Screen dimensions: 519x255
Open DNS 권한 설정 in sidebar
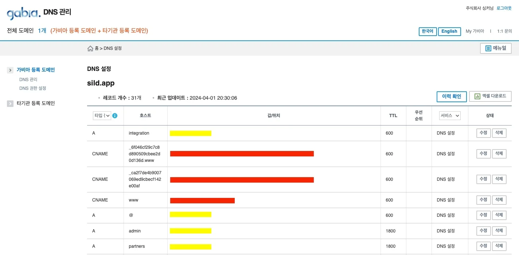point(32,88)
